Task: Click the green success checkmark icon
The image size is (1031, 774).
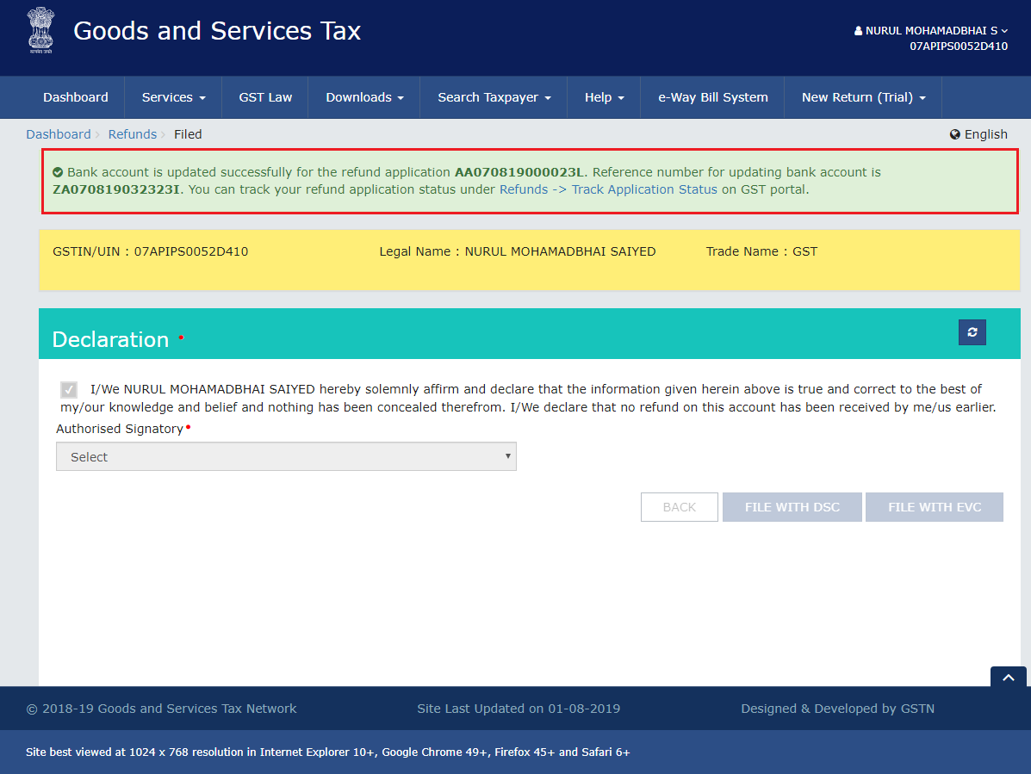Action: (x=58, y=172)
